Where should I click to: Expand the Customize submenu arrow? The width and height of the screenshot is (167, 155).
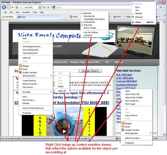tap(107, 35)
